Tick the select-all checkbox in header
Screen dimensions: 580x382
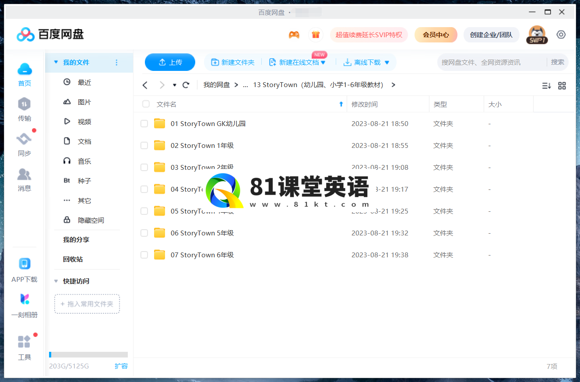pyautogui.click(x=146, y=104)
